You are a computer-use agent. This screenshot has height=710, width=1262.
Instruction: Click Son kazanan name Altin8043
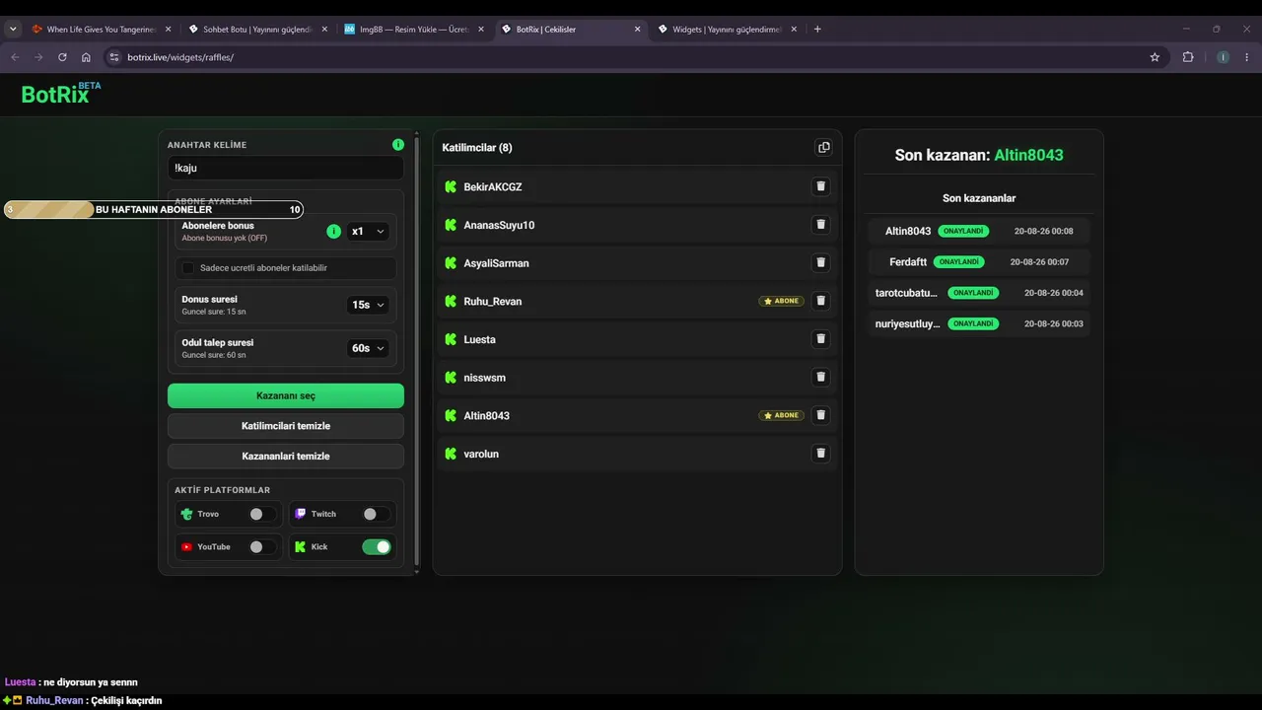pyautogui.click(x=1028, y=155)
